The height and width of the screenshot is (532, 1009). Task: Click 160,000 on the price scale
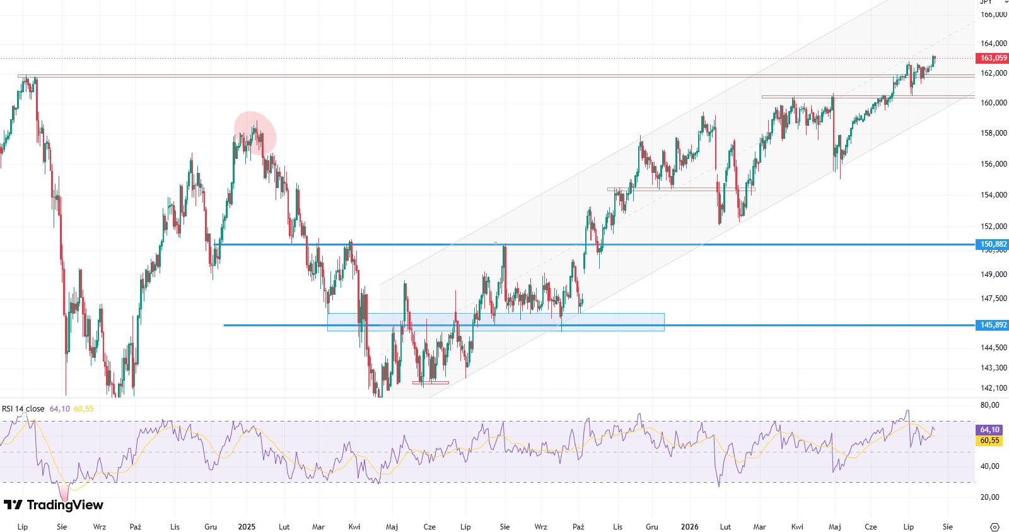(994, 103)
